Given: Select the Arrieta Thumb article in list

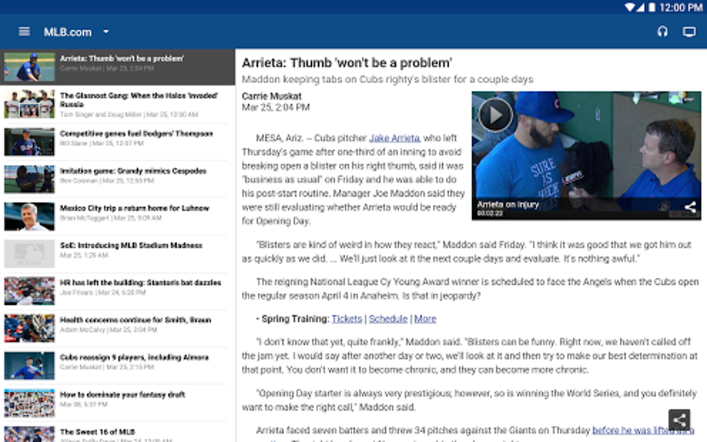Looking at the screenshot, I should click(118, 67).
